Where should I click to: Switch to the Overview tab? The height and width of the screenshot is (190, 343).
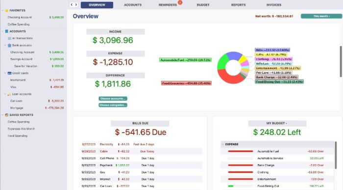click(97, 5)
